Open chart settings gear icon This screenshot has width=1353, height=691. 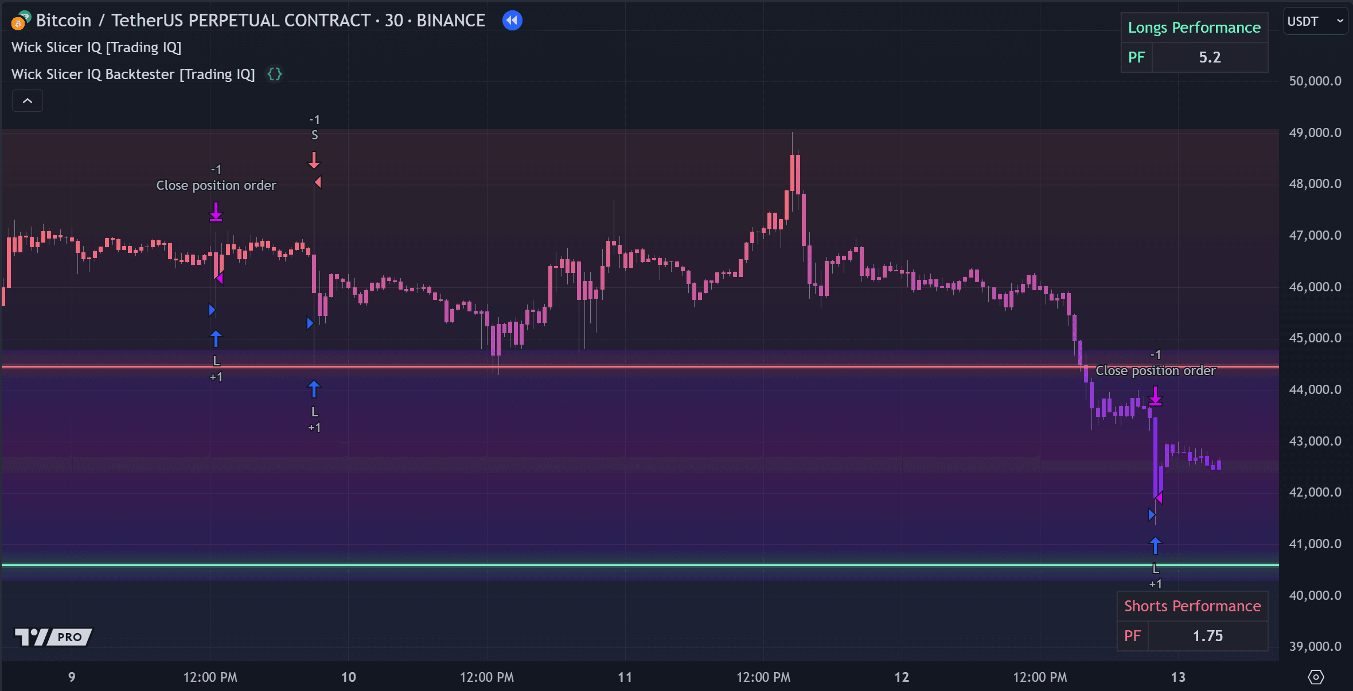tap(1316, 677)
